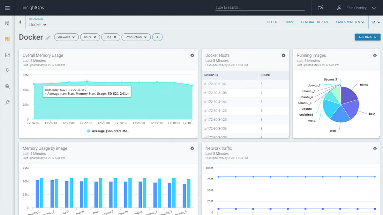Go to the Dashboards breadcrumb link
This screenshot has height=215, width=383.
[36, 19]
